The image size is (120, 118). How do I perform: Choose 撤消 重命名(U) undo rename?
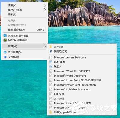[25, 30]
